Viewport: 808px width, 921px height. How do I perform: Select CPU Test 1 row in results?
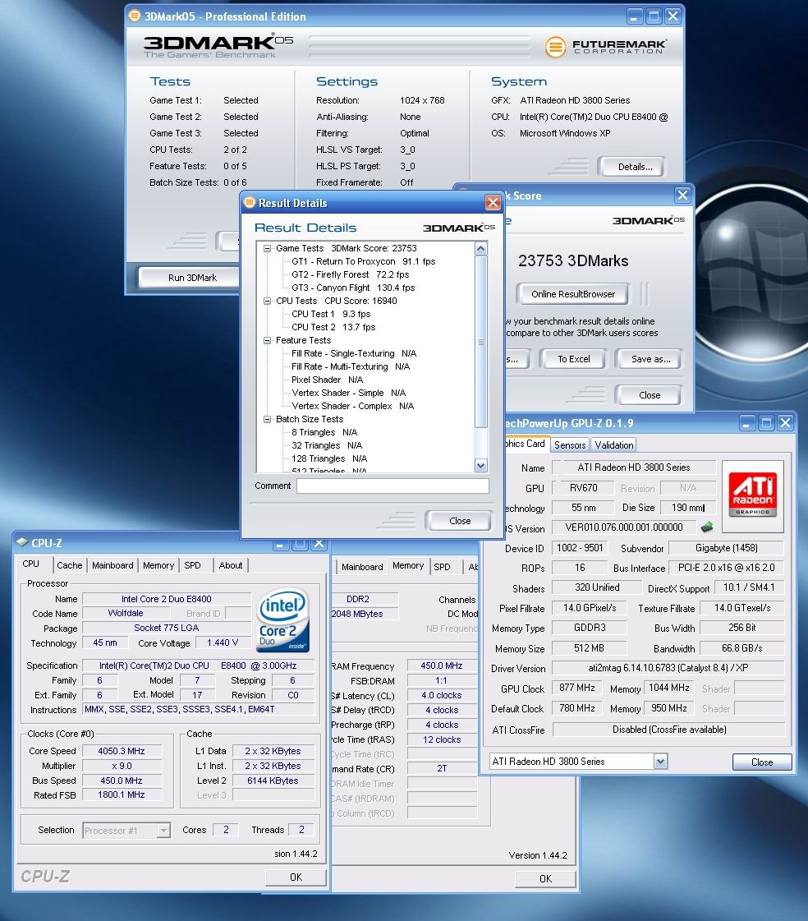click(x=331, y=314)
